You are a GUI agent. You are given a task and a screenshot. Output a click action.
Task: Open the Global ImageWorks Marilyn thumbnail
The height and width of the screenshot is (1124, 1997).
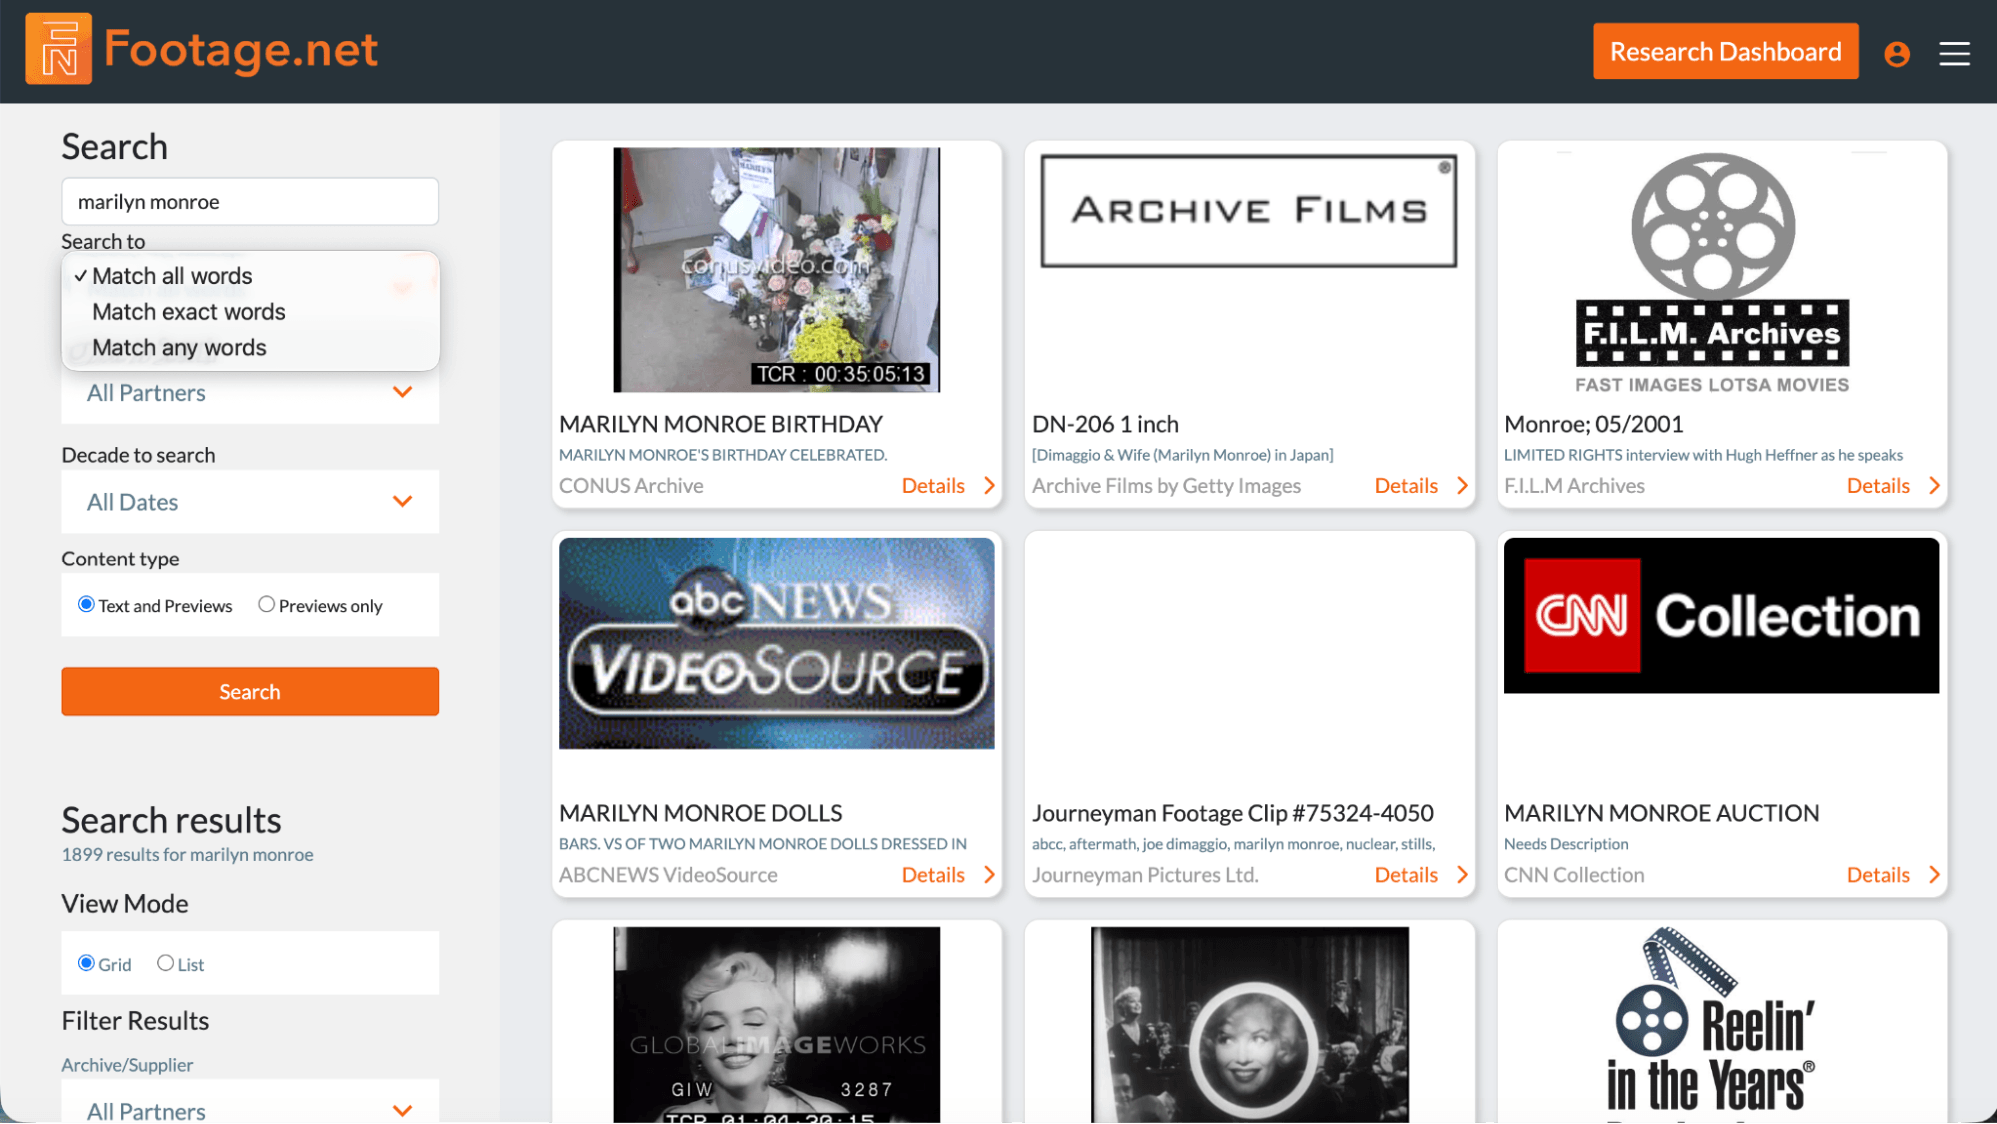[776, 1025]
